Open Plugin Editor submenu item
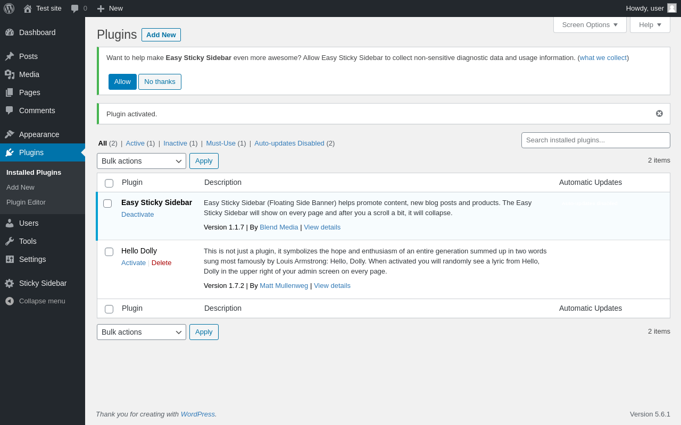Screen dimensions: 681x425 (26, 202)
